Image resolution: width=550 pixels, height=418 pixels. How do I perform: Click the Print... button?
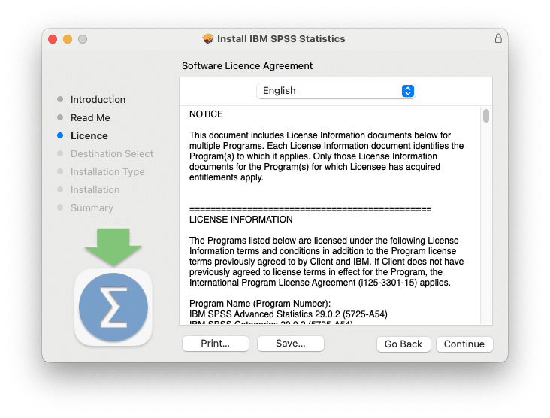[216, 344]
